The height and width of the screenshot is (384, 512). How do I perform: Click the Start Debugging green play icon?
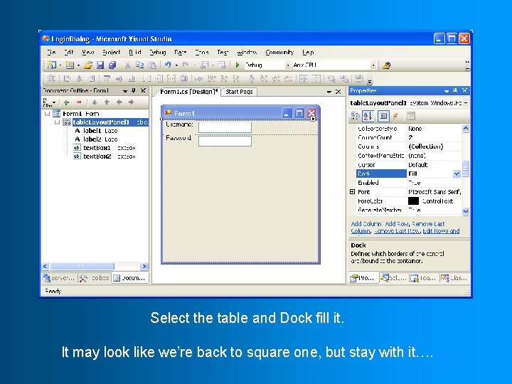pyautogui.click(x=238, y=65)
